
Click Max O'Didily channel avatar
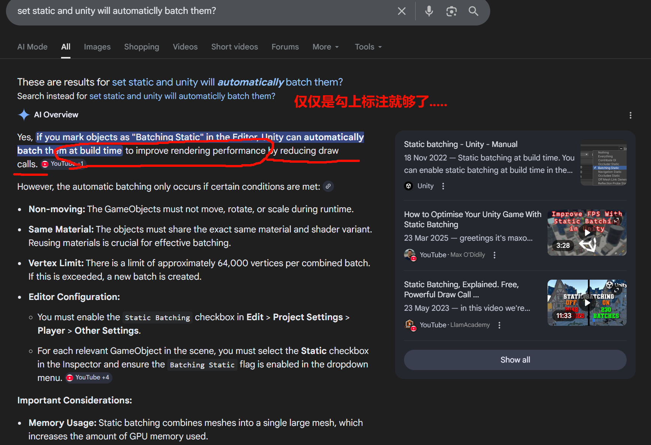click(410, 255)
